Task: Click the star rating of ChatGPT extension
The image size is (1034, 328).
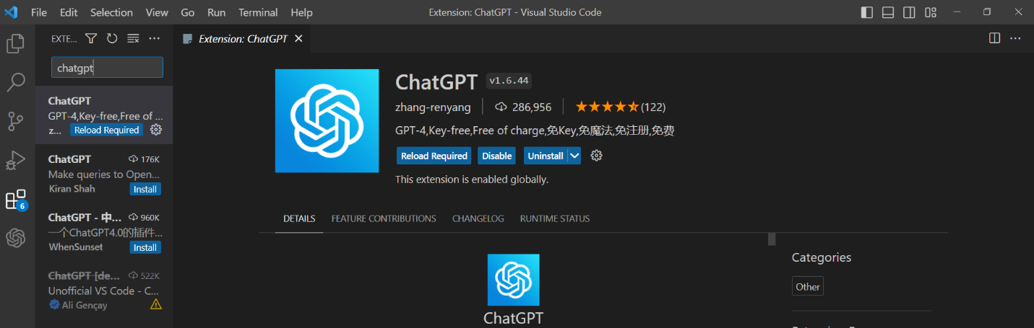Action: [x=607, y=107]
